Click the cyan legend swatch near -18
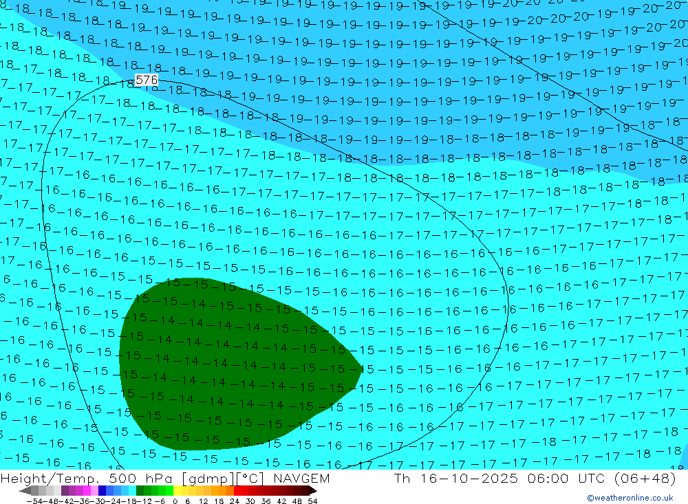The height and width of the screenshot is (504, 688). 132,490
